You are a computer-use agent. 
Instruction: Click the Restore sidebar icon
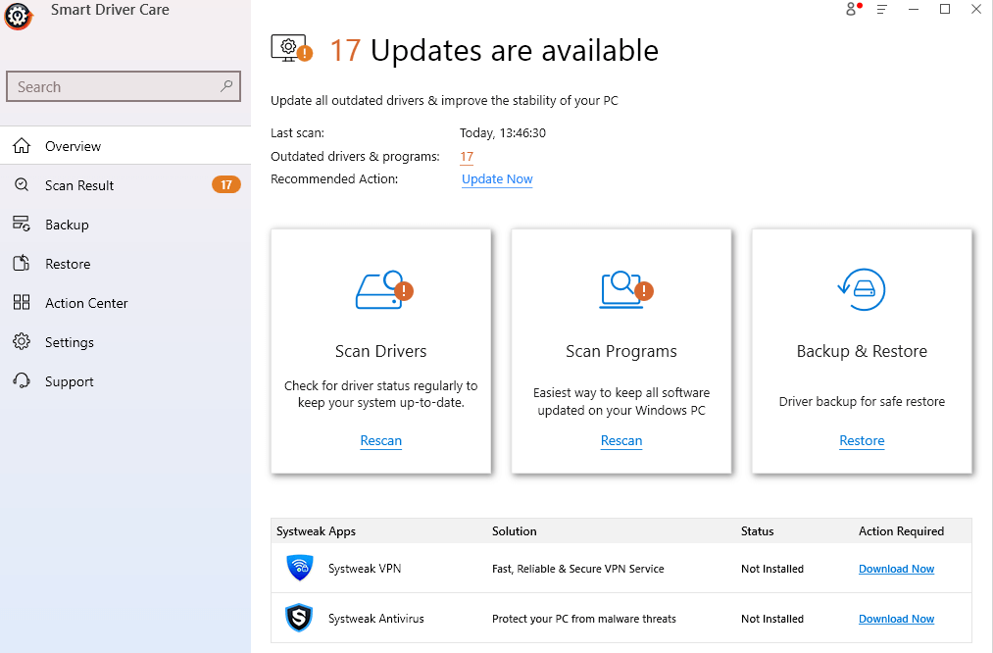[x=22, y=264]
